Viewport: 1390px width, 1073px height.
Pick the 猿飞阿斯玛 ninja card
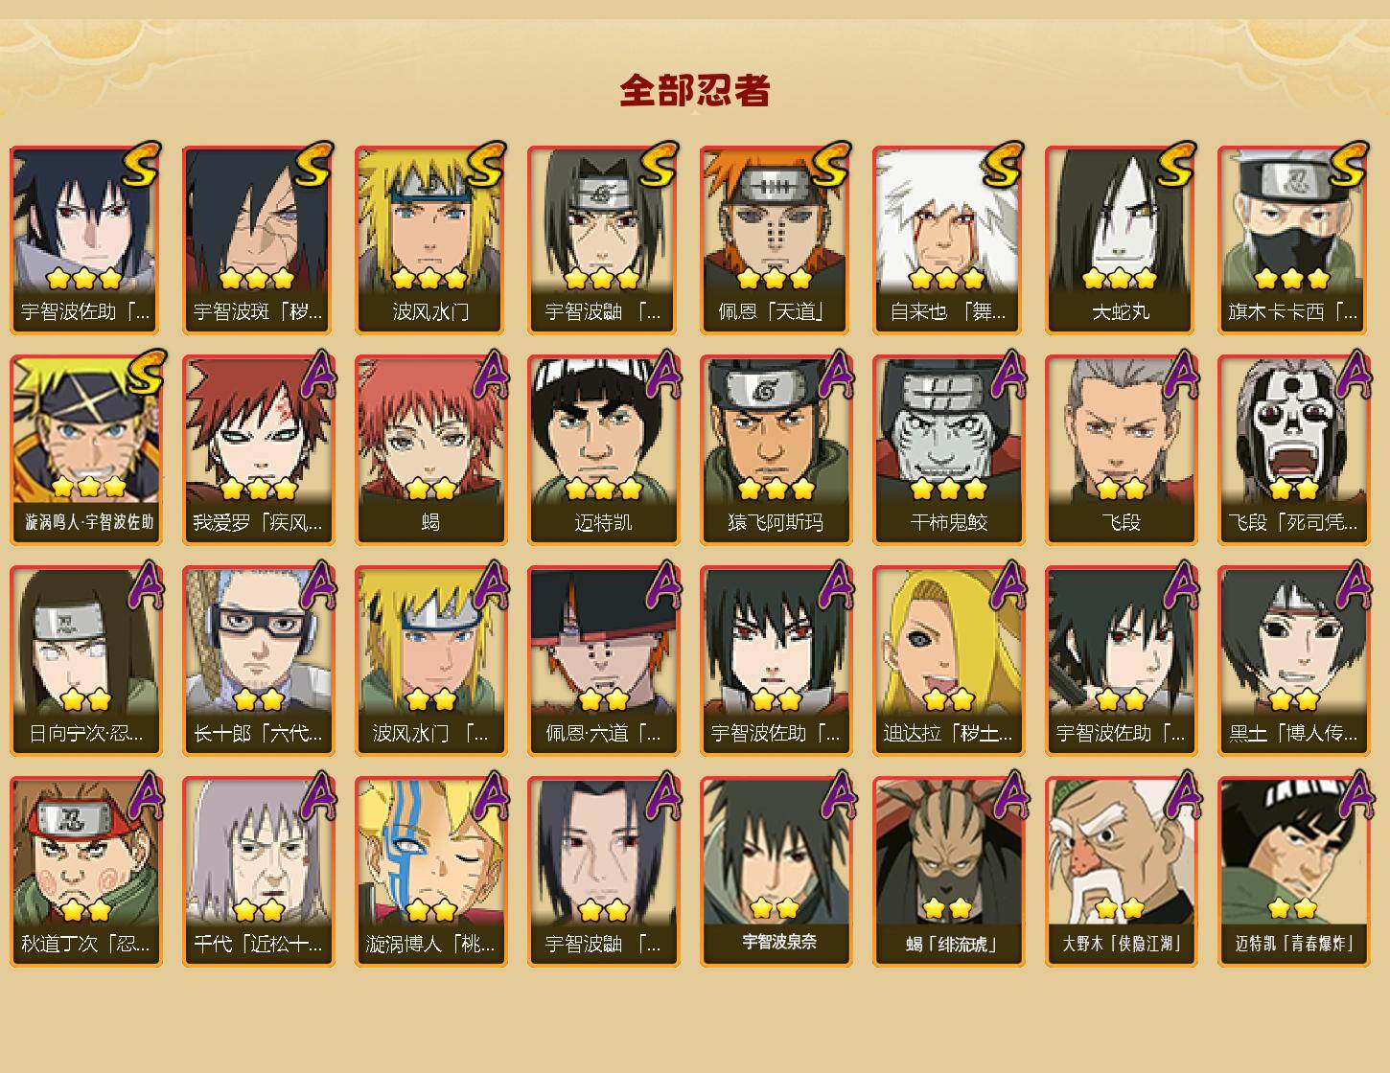[x=776, y=450]
